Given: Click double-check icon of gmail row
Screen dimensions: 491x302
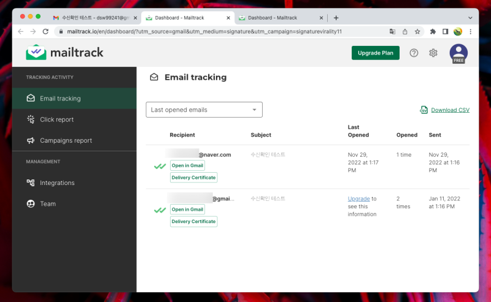Looking at the screenshot, I should point(160,210).
